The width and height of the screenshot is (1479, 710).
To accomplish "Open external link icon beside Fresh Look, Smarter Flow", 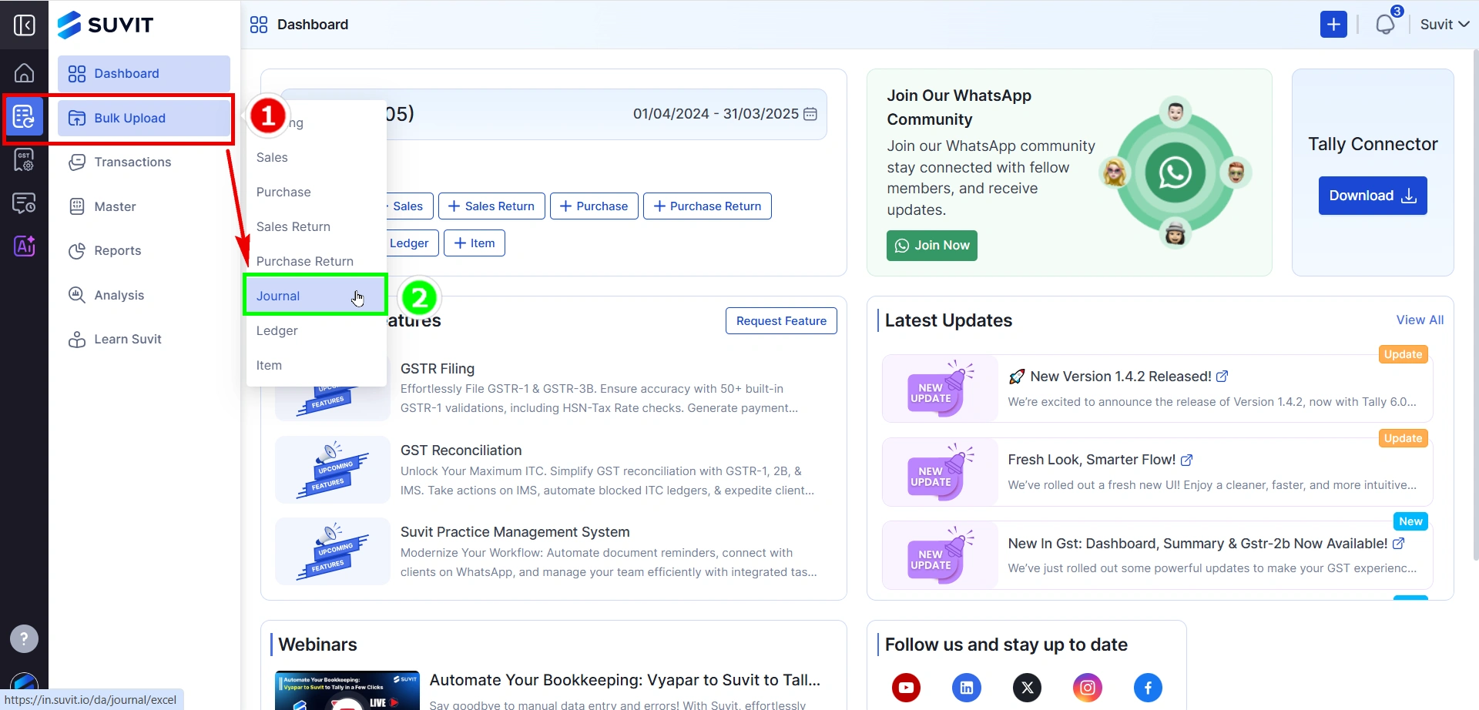I will point(1187,460).
